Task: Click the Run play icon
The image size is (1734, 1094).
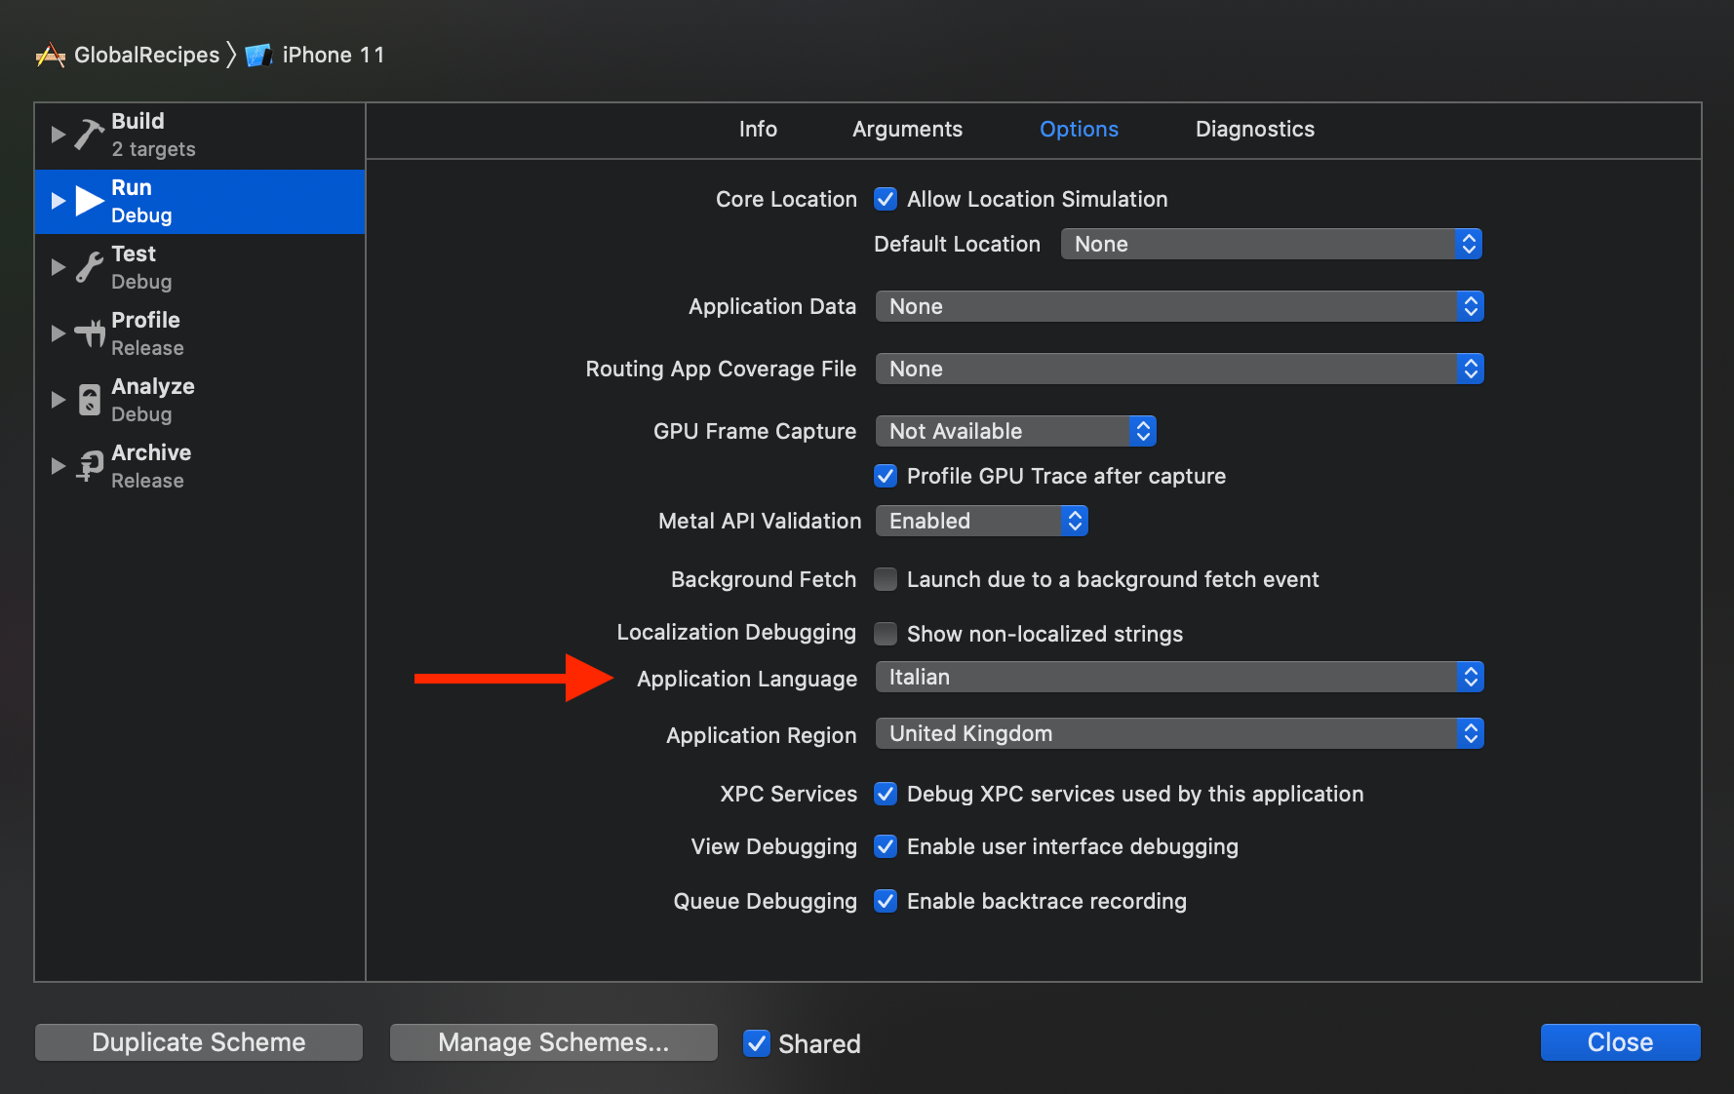Action: (89, 200)
